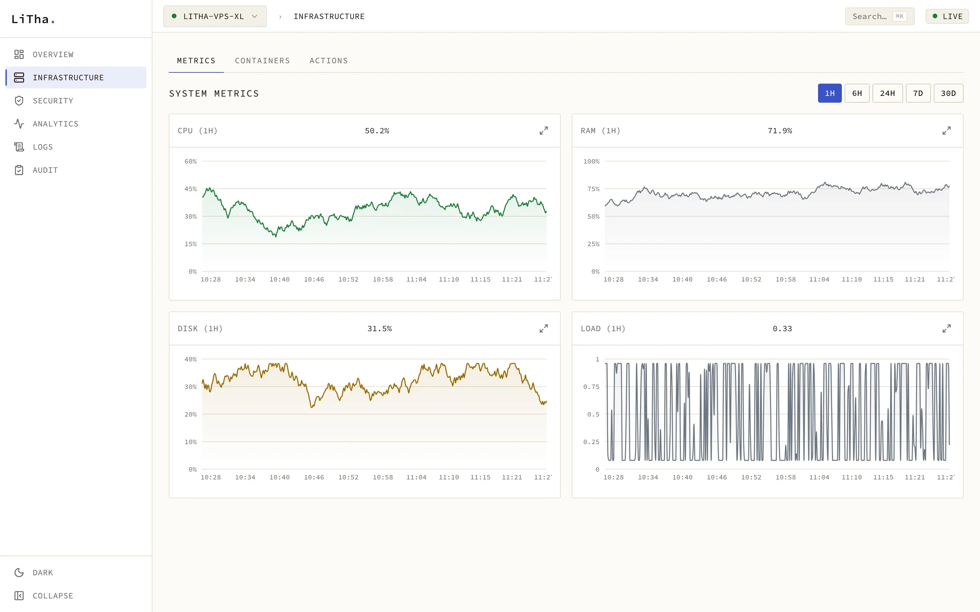The width and height of the screenshot is (980, 612).
Task: Click the ⌘K shortcut badge
Action: point(899,16)
